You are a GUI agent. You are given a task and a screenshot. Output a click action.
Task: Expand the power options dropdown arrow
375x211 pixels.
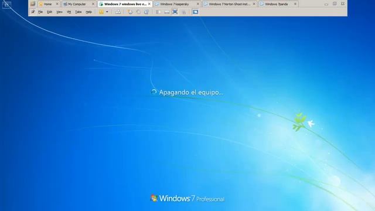tap(107, 12)
